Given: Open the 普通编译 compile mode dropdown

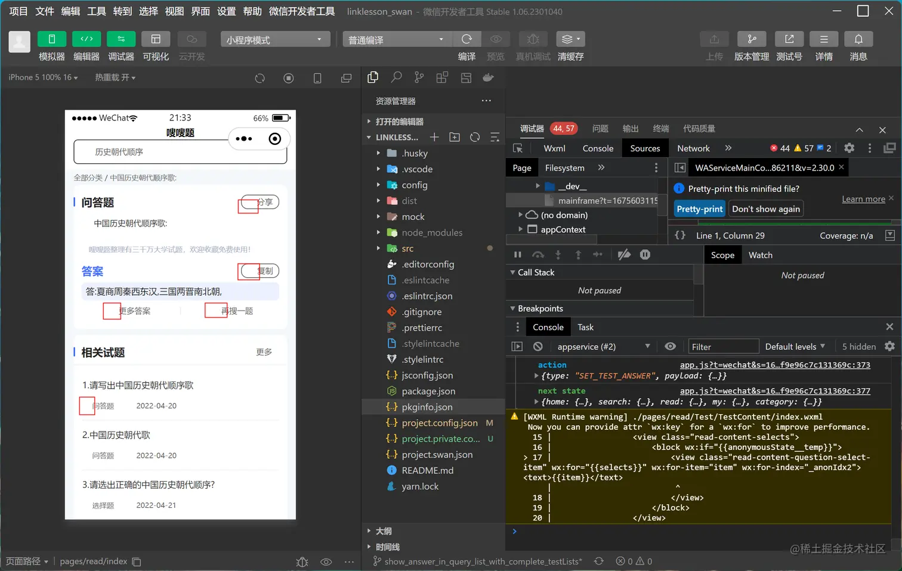Looking at the screenshot, I should (397, 39).
